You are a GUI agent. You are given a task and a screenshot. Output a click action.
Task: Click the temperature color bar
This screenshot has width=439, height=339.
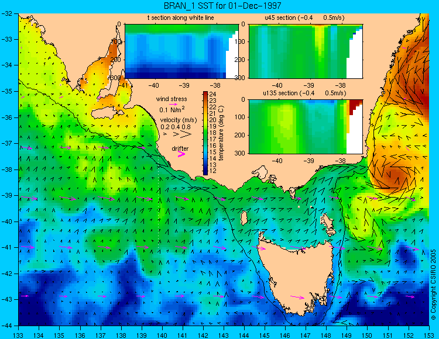(205, 133)
